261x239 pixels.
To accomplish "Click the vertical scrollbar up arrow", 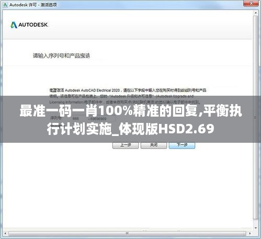I will pos(256,13).
